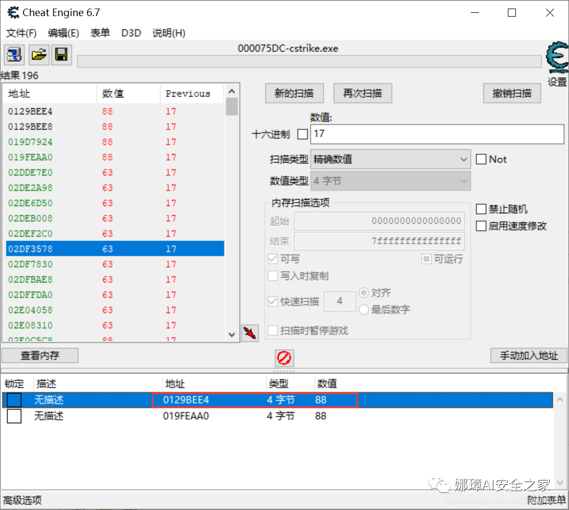Click the 新的扫描 button
The height and width of the screenshot is (510, 569).
coord(294,93)
